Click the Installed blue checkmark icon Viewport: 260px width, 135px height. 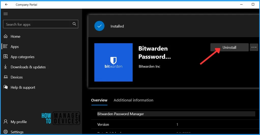[x=99, y=26]
